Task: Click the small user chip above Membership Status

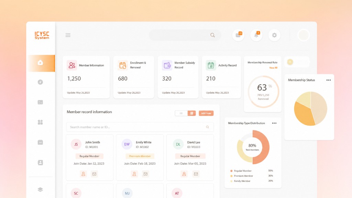Action: coord(297,62)
